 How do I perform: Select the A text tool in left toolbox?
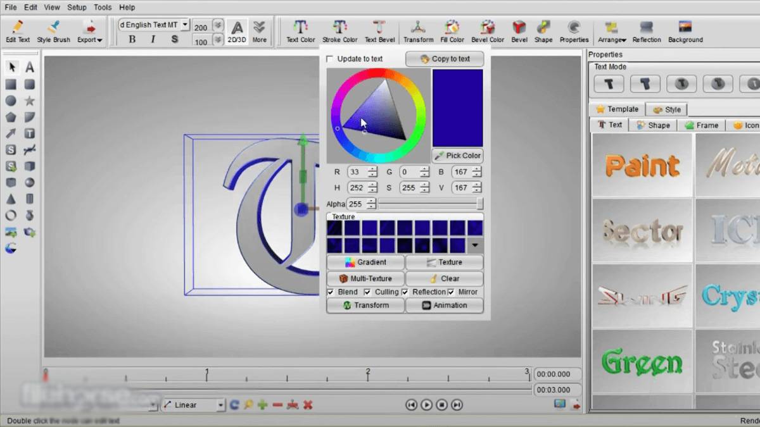tap(29, 67)
